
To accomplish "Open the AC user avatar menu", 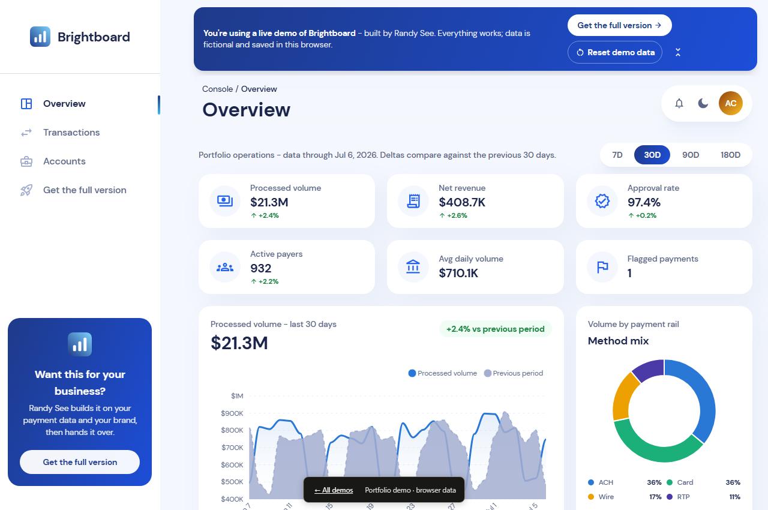I will coord(731,103).
